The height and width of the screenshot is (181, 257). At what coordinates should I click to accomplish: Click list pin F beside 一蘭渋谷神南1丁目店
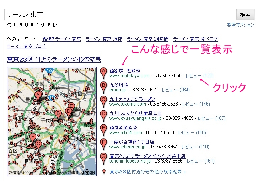pyautogui.click(x=103, y=144)
